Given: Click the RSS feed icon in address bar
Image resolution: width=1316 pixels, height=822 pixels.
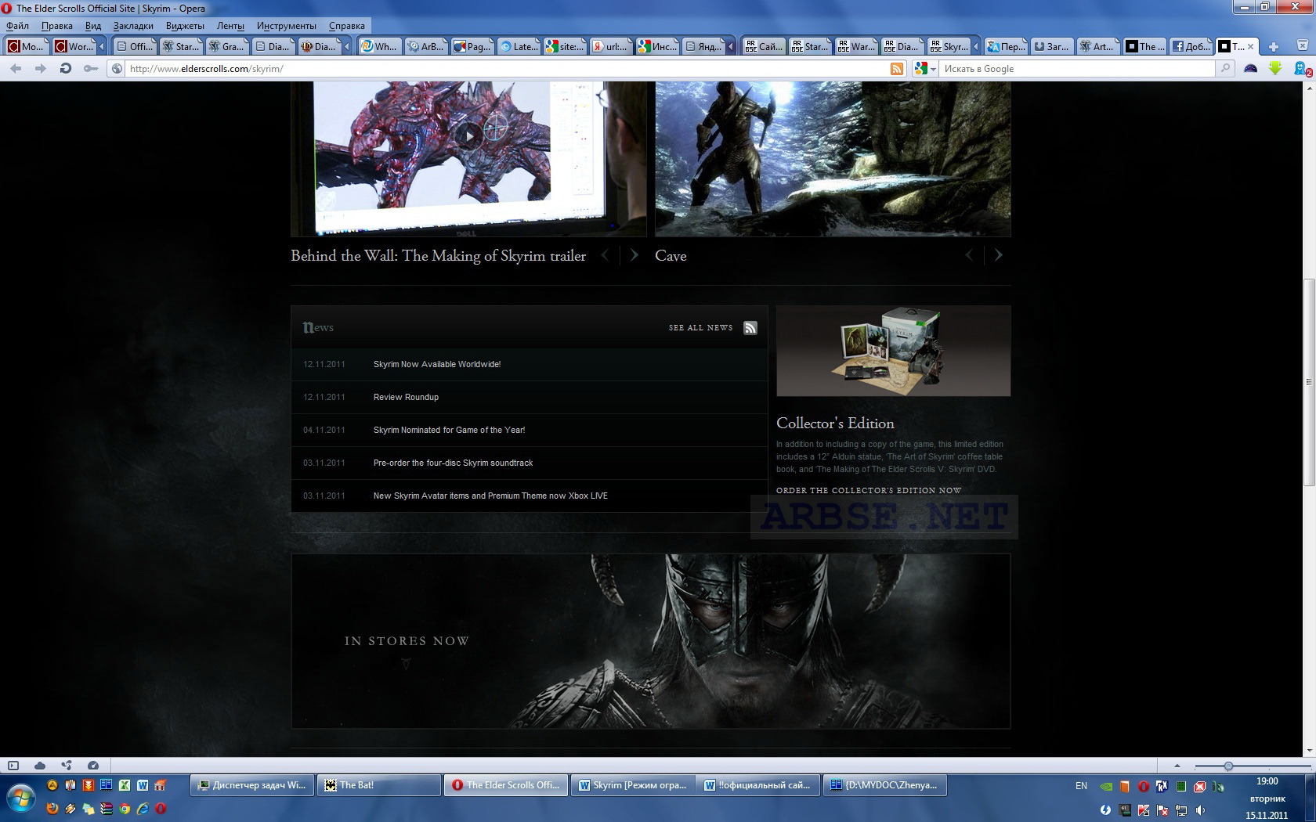Looking at the screenshot, I should click(x=897, y=69).
